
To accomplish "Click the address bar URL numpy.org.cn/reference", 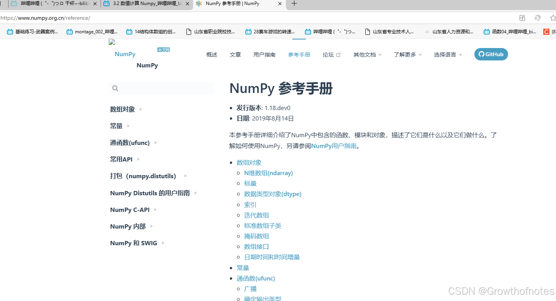I will pyautogui.click(x=45, y=18).
